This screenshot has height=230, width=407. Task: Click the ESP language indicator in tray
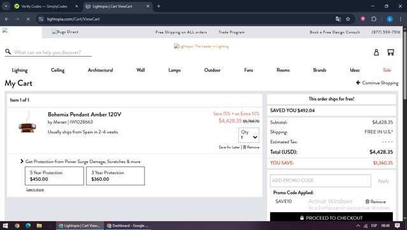pos(374,226)
